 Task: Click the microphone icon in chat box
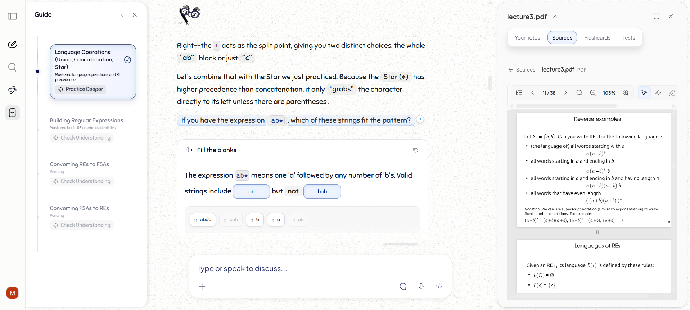point(421,286)
